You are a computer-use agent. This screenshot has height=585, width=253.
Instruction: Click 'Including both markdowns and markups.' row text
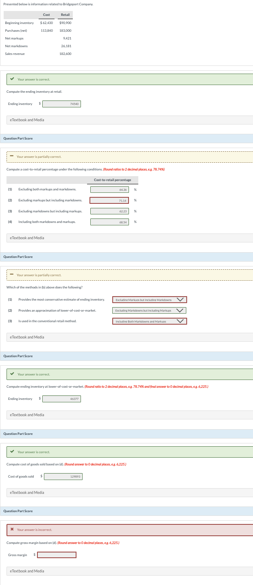(47, 222)
